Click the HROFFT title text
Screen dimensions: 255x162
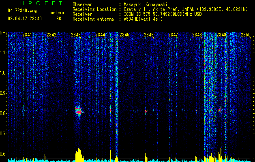click(x=41, y=3)
